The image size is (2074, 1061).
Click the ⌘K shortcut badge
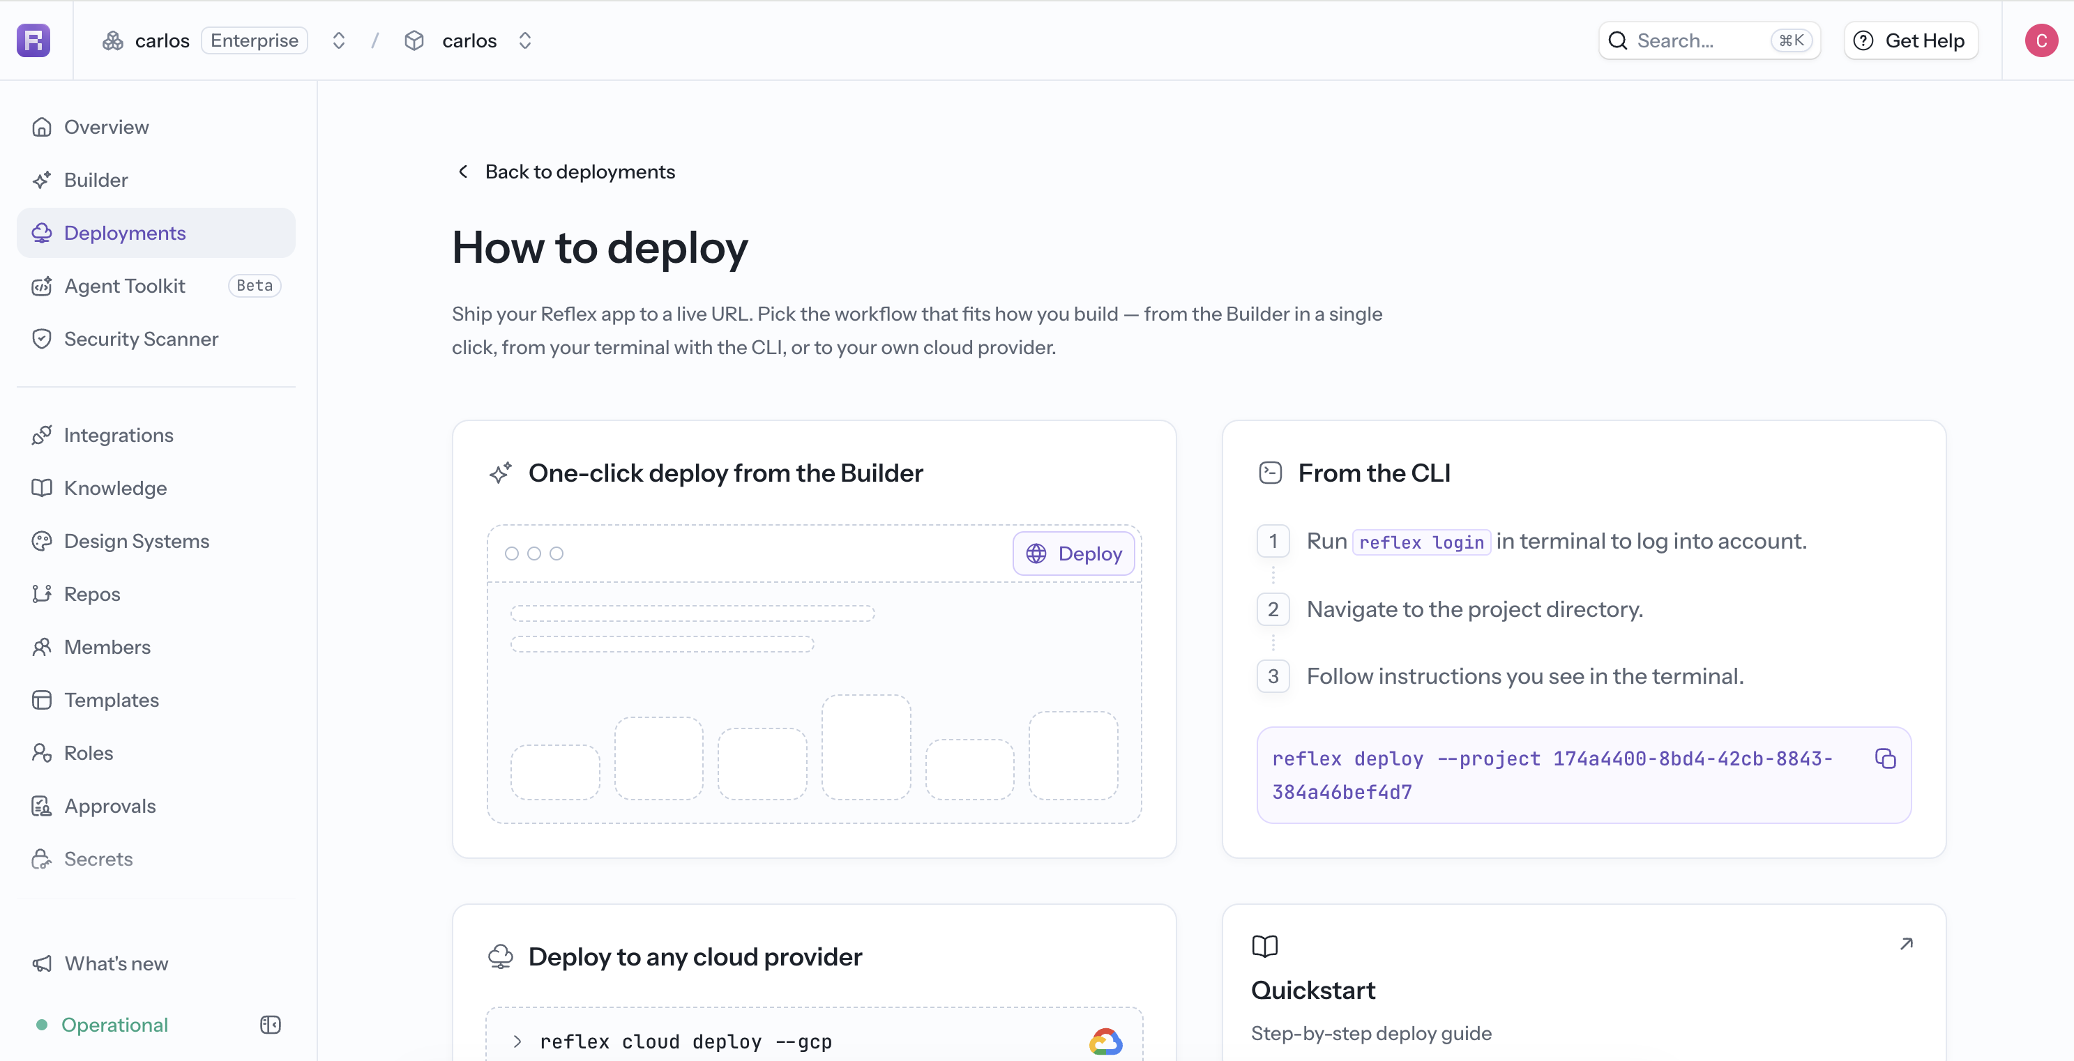1792,40
